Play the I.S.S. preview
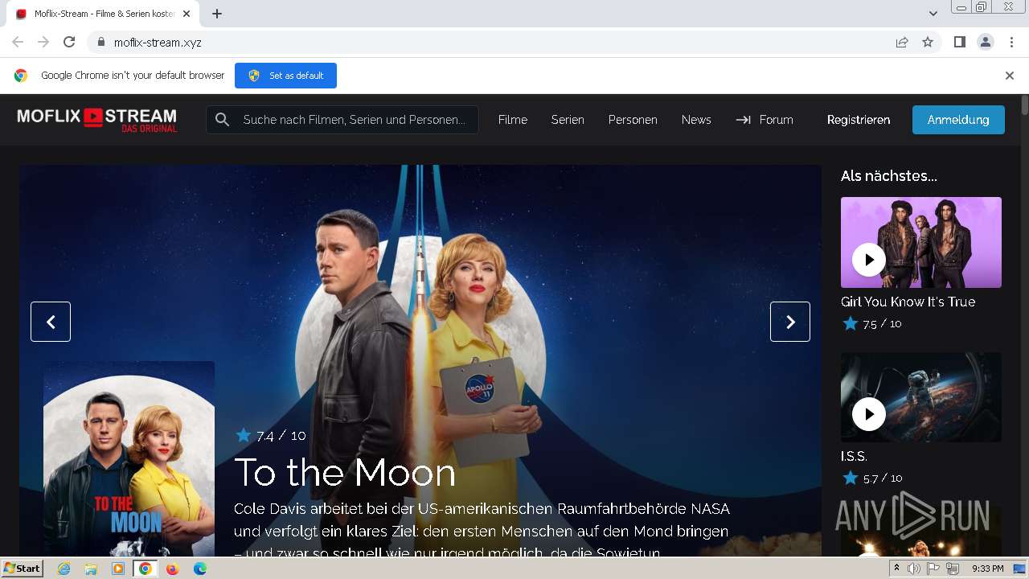The image size is (1029, 579). point(869,414)
